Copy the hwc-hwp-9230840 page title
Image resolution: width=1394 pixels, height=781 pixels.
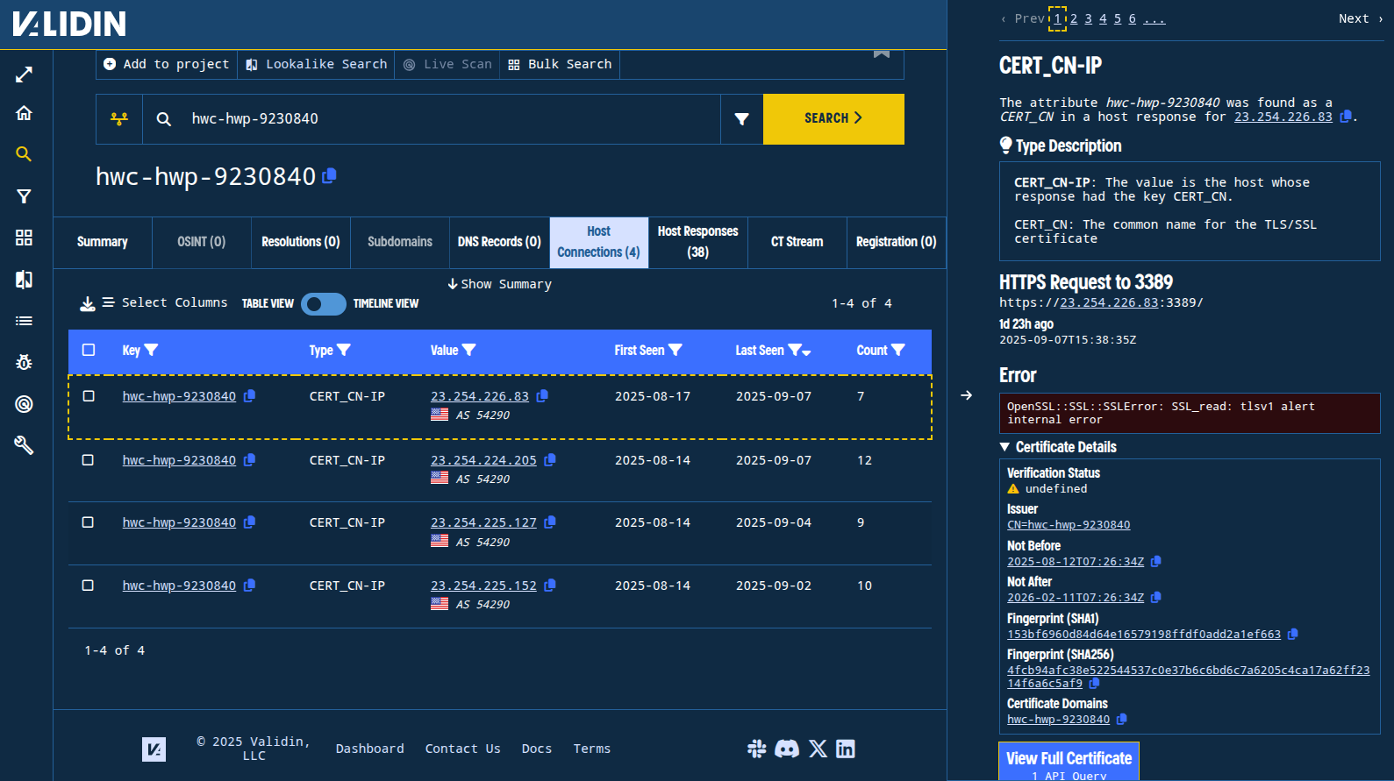point(330,176)
